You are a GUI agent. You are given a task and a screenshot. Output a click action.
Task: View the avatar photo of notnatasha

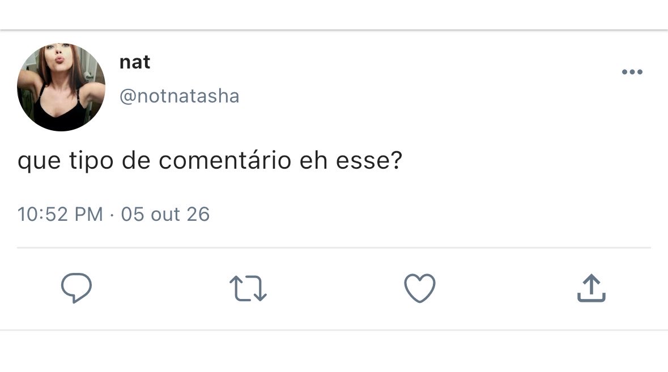(x=61, y=87)
